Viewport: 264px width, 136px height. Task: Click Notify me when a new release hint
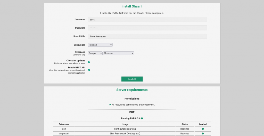pos(70,63)
